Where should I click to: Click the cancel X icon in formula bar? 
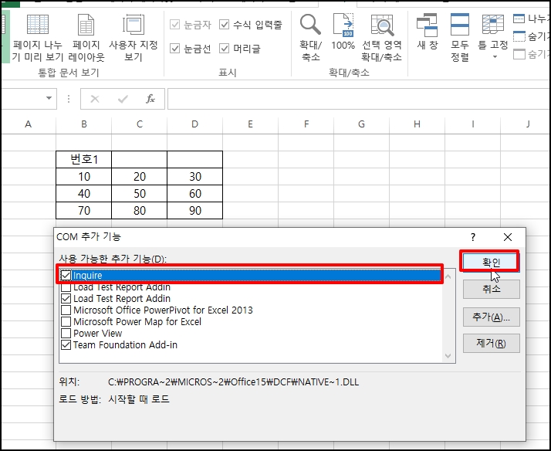click(x=95, y=99)
